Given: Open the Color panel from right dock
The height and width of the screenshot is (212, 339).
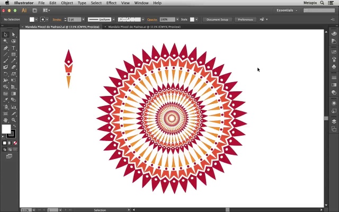Looking at the screenshot, I should [x=334, y=34].
